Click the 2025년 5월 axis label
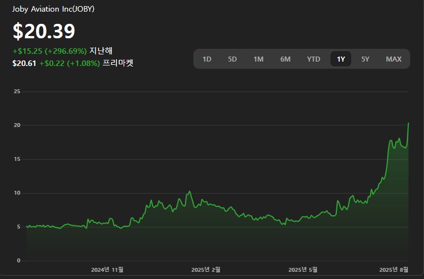 point(303,270)
